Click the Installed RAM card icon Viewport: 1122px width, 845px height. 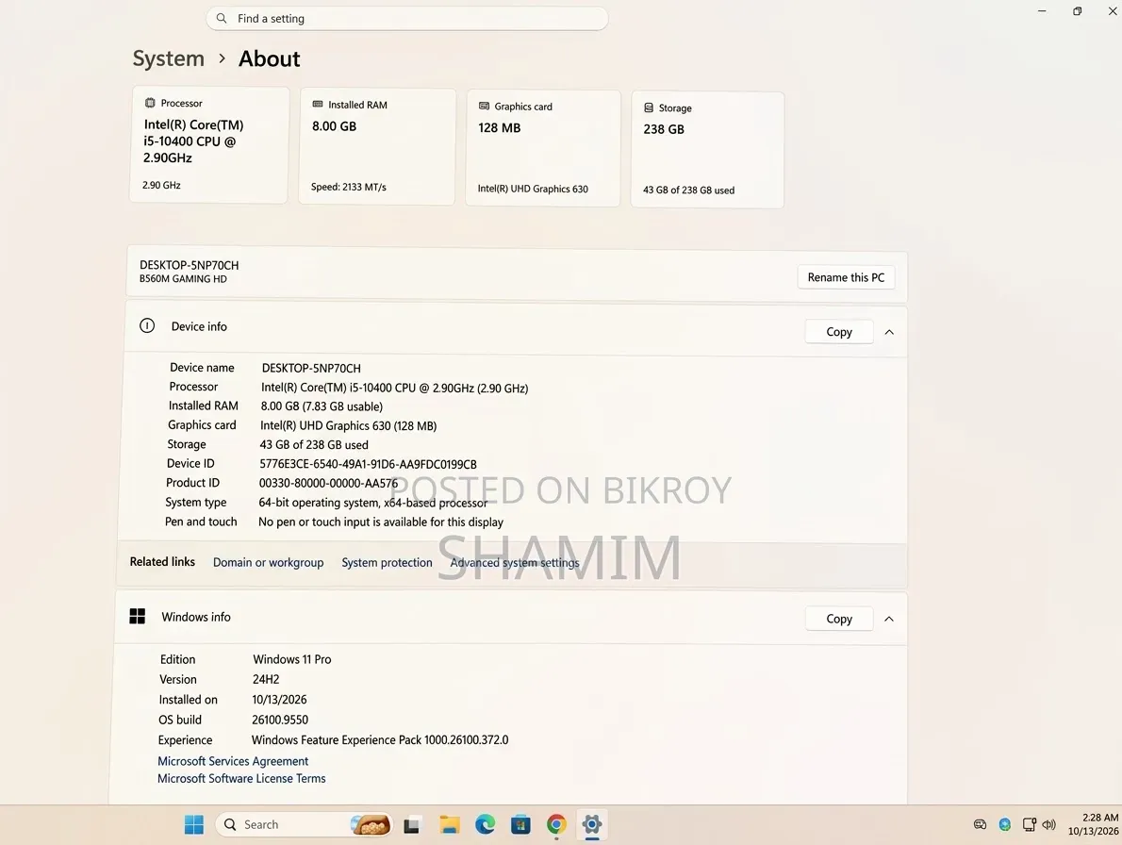click(318, 105)
